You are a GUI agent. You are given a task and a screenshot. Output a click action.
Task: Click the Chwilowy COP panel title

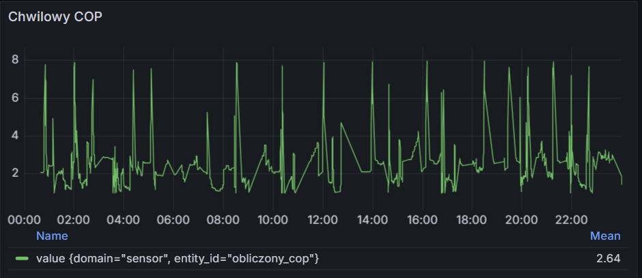coord(55,18)
